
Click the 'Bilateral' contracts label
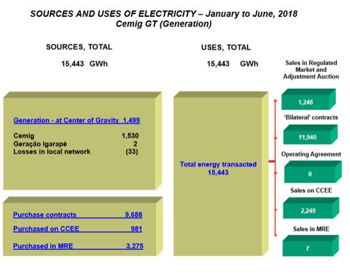[311, 117]
